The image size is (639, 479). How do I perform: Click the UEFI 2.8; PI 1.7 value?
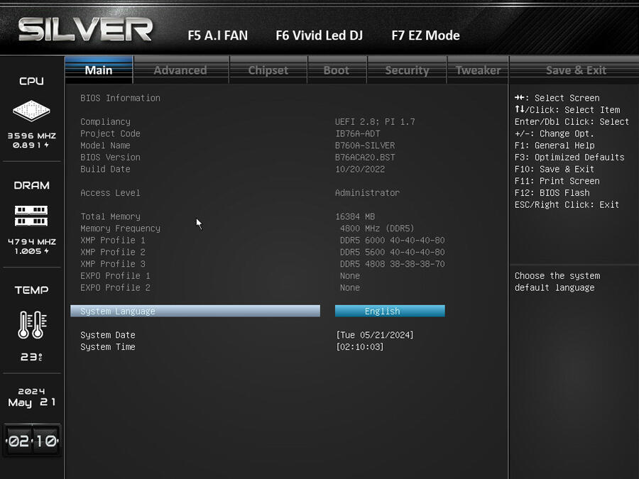coord(375,122)
